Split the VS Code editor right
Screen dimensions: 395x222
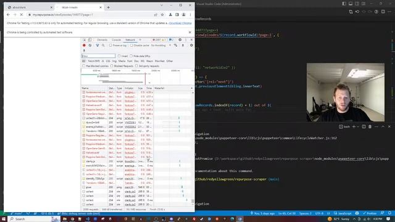click(x=383, y=12)
